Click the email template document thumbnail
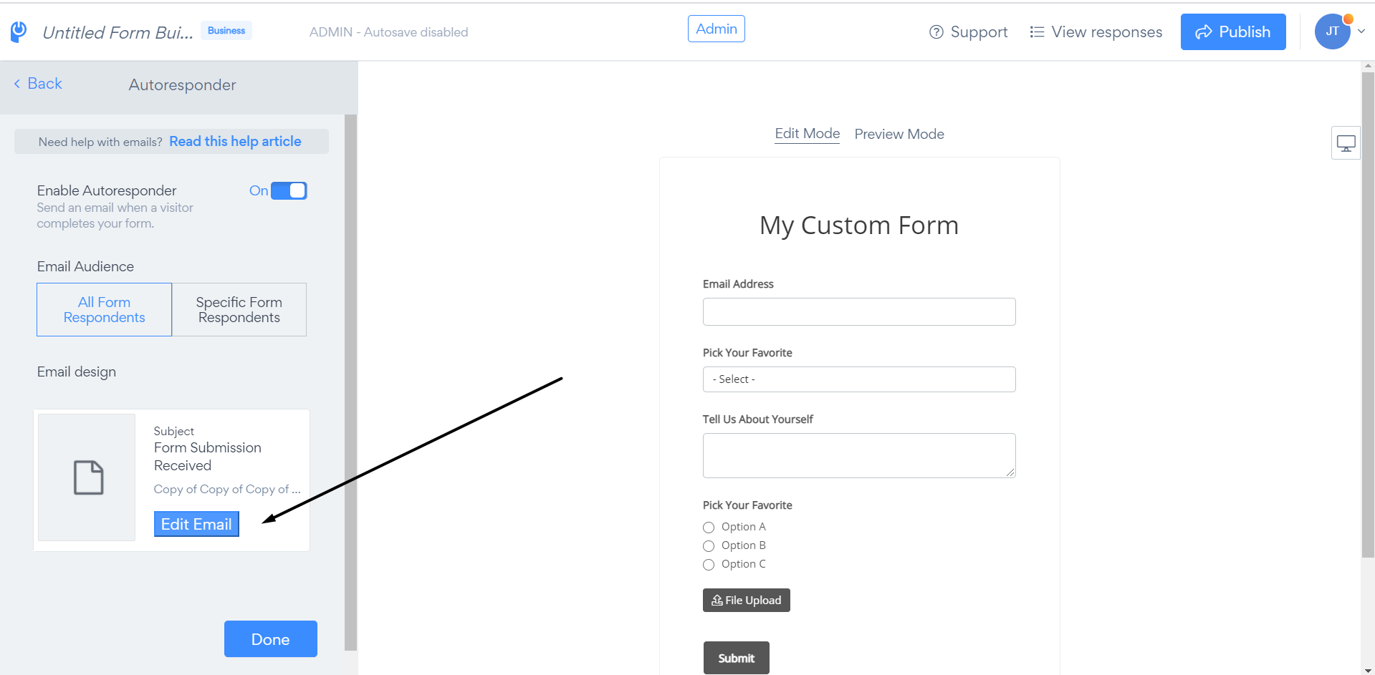The width and height of the screenshot is (1375, 675). tap(87, 477)
